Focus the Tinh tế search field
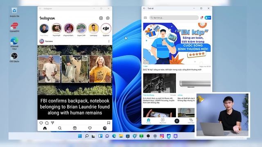Viewport: 262px width, 147px height. tap(174, 18)
